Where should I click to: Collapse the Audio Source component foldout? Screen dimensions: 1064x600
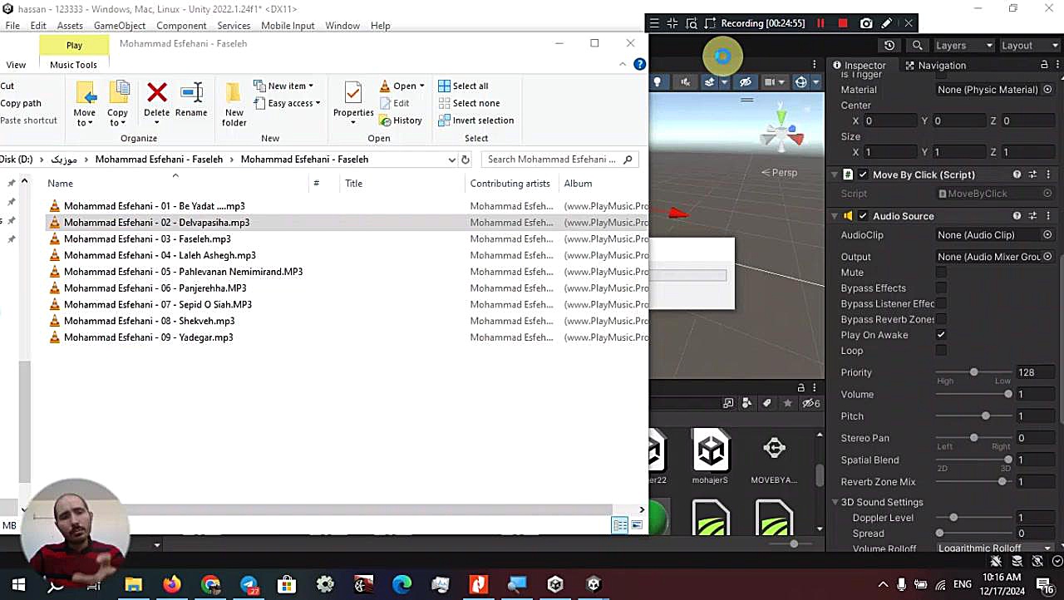[x=835, y=216]
